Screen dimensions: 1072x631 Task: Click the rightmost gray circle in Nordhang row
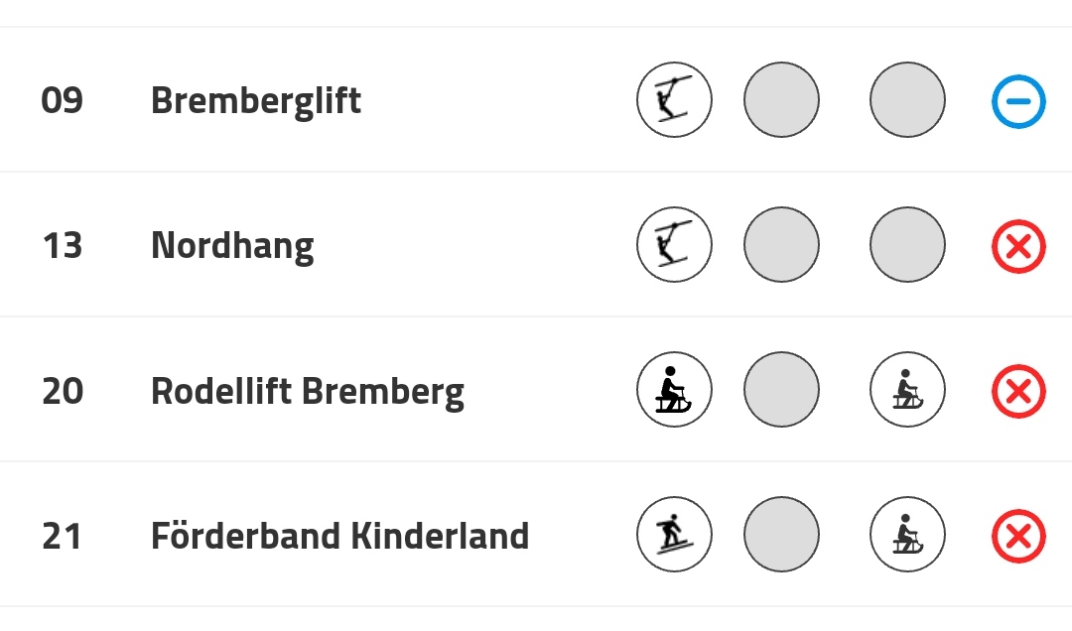907,245
